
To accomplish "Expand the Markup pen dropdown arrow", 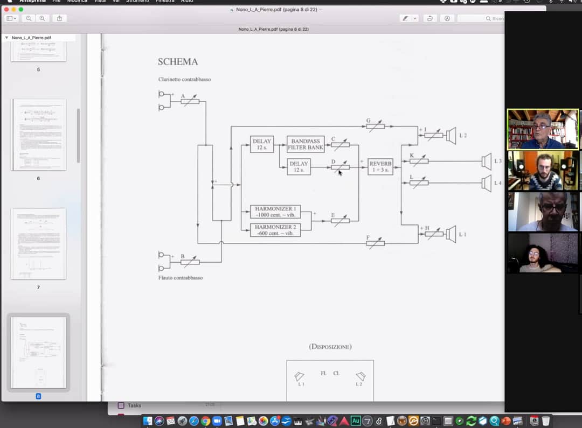I will [x=415, y=18].
